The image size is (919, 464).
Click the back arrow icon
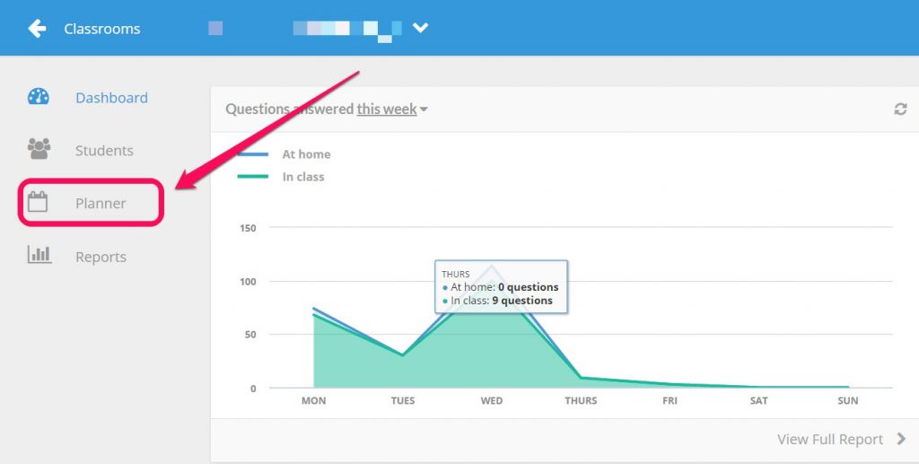coord(37,29)
